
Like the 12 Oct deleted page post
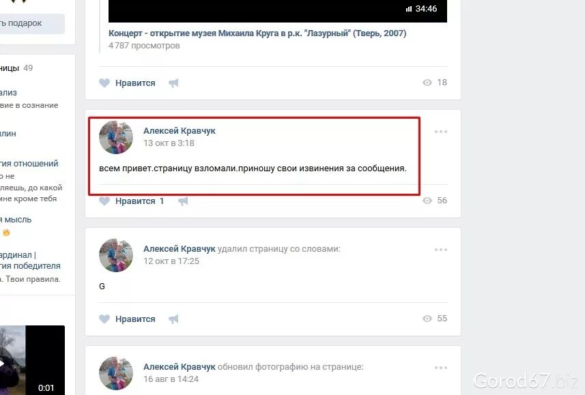pos(127,319)
